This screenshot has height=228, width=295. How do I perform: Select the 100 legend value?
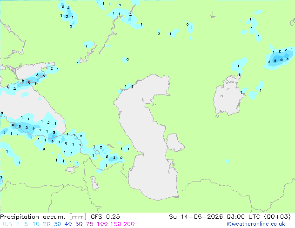[x=102, y=224]
